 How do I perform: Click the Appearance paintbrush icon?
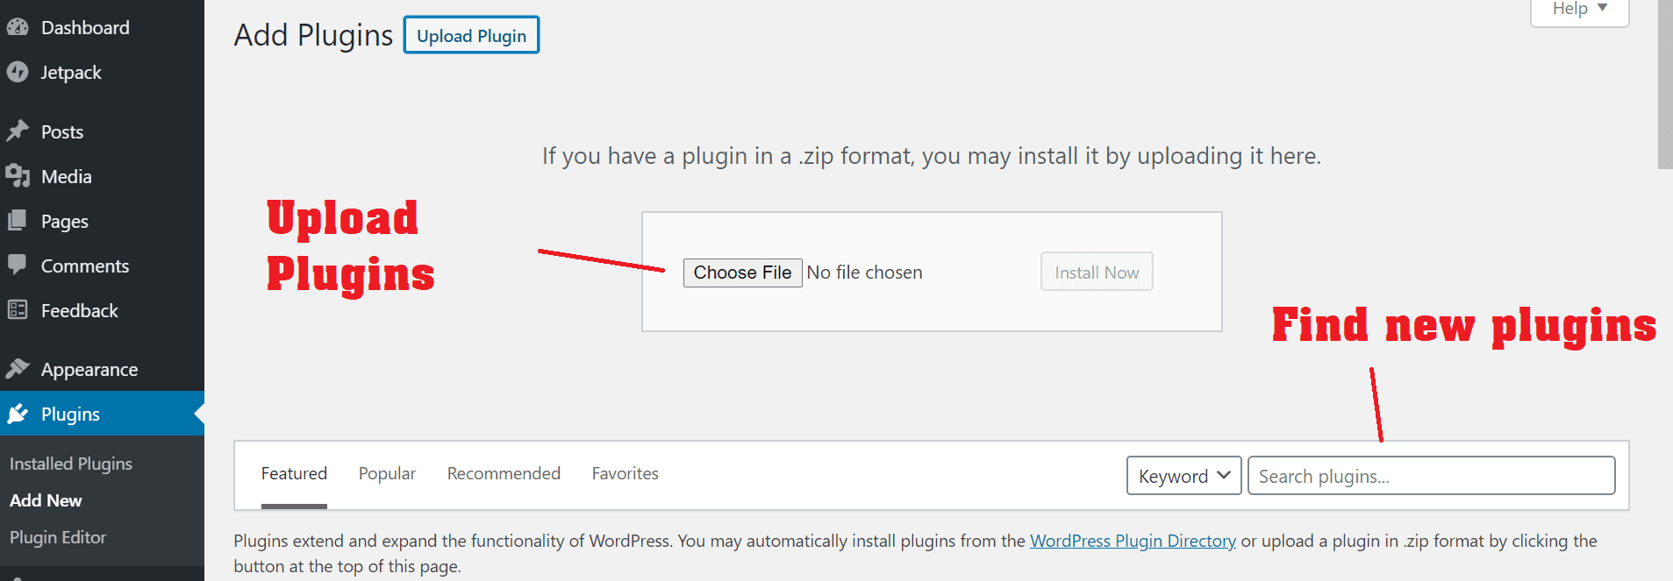point(18,369)
